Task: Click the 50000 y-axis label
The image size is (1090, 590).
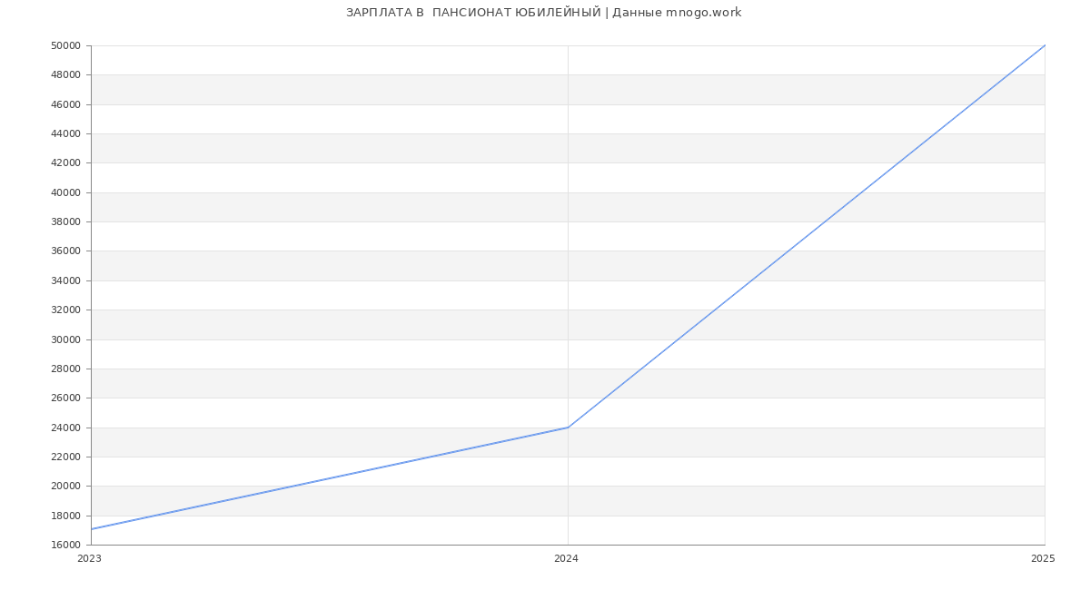Action: click(x=65, y=46)
